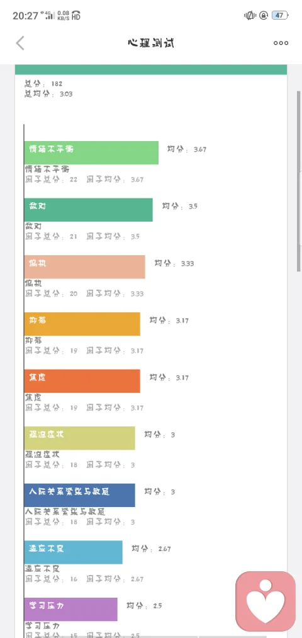This screenshot has width=302, height=638.
Task: Select the purple 学习压力 bar
Action: (70, 609)
